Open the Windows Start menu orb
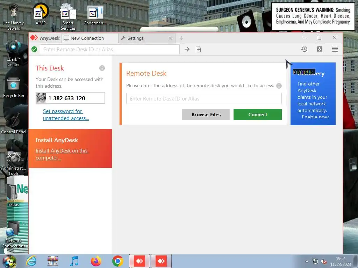This screenshot has height=268, width=358. [x=9, y=261]
